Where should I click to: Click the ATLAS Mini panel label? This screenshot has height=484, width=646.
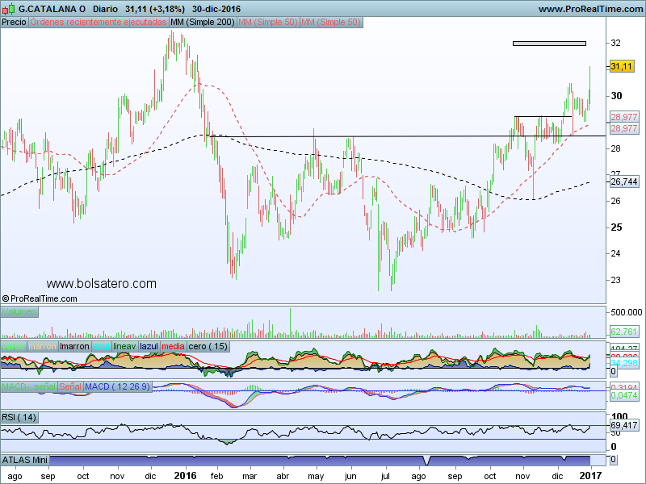click(x=27, y=460)
